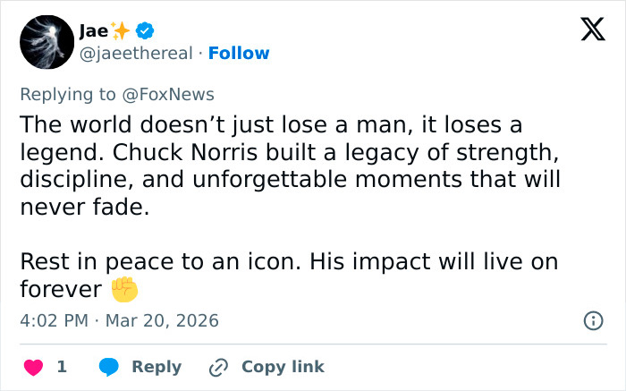Click the chain link icon
The image size is (626, 391).
(x=218, y=367)
